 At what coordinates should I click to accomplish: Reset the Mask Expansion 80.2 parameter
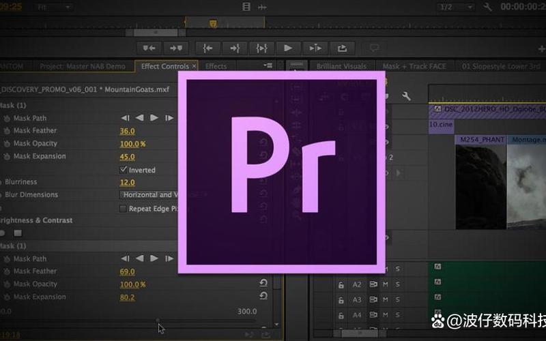coord(263,296)
